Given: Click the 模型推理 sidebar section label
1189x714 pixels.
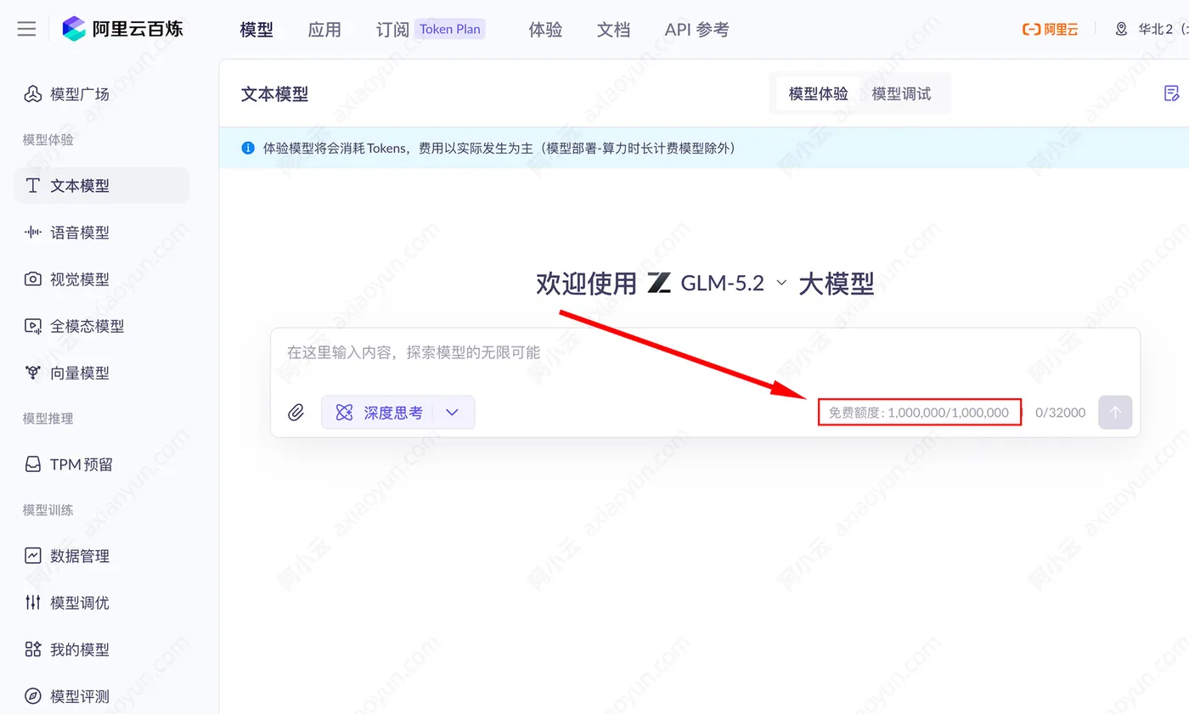Looking at the screenshot, I should pyautogui.click(x=48, y=418).
